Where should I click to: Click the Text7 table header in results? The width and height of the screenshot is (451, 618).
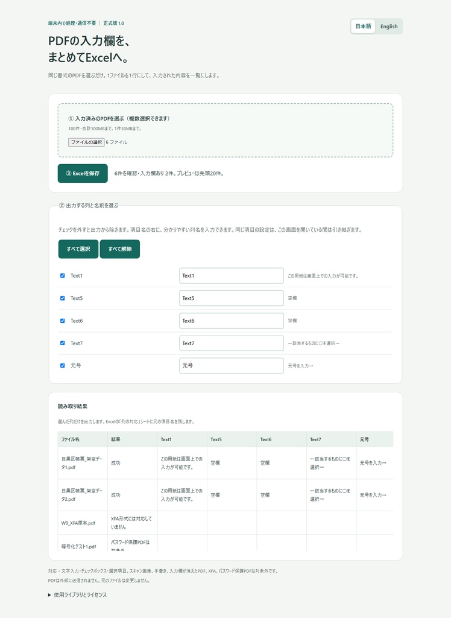click(x=331, y=439)
